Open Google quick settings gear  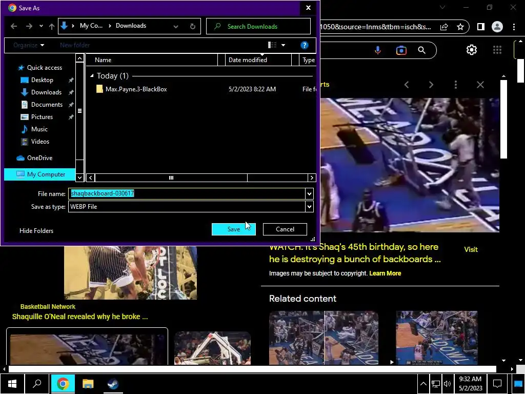click(472, 50)
